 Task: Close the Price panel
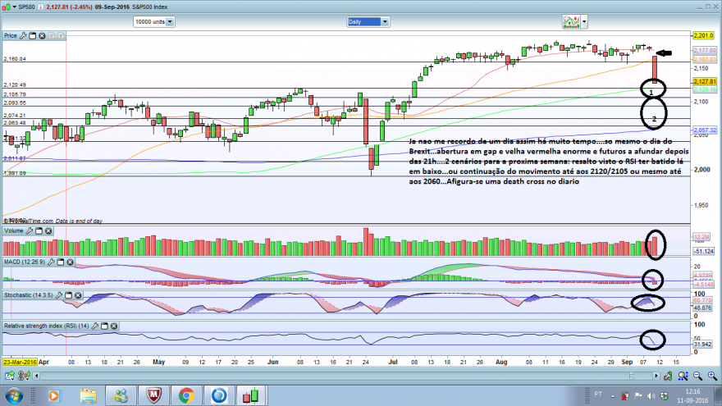pos(42,35)
